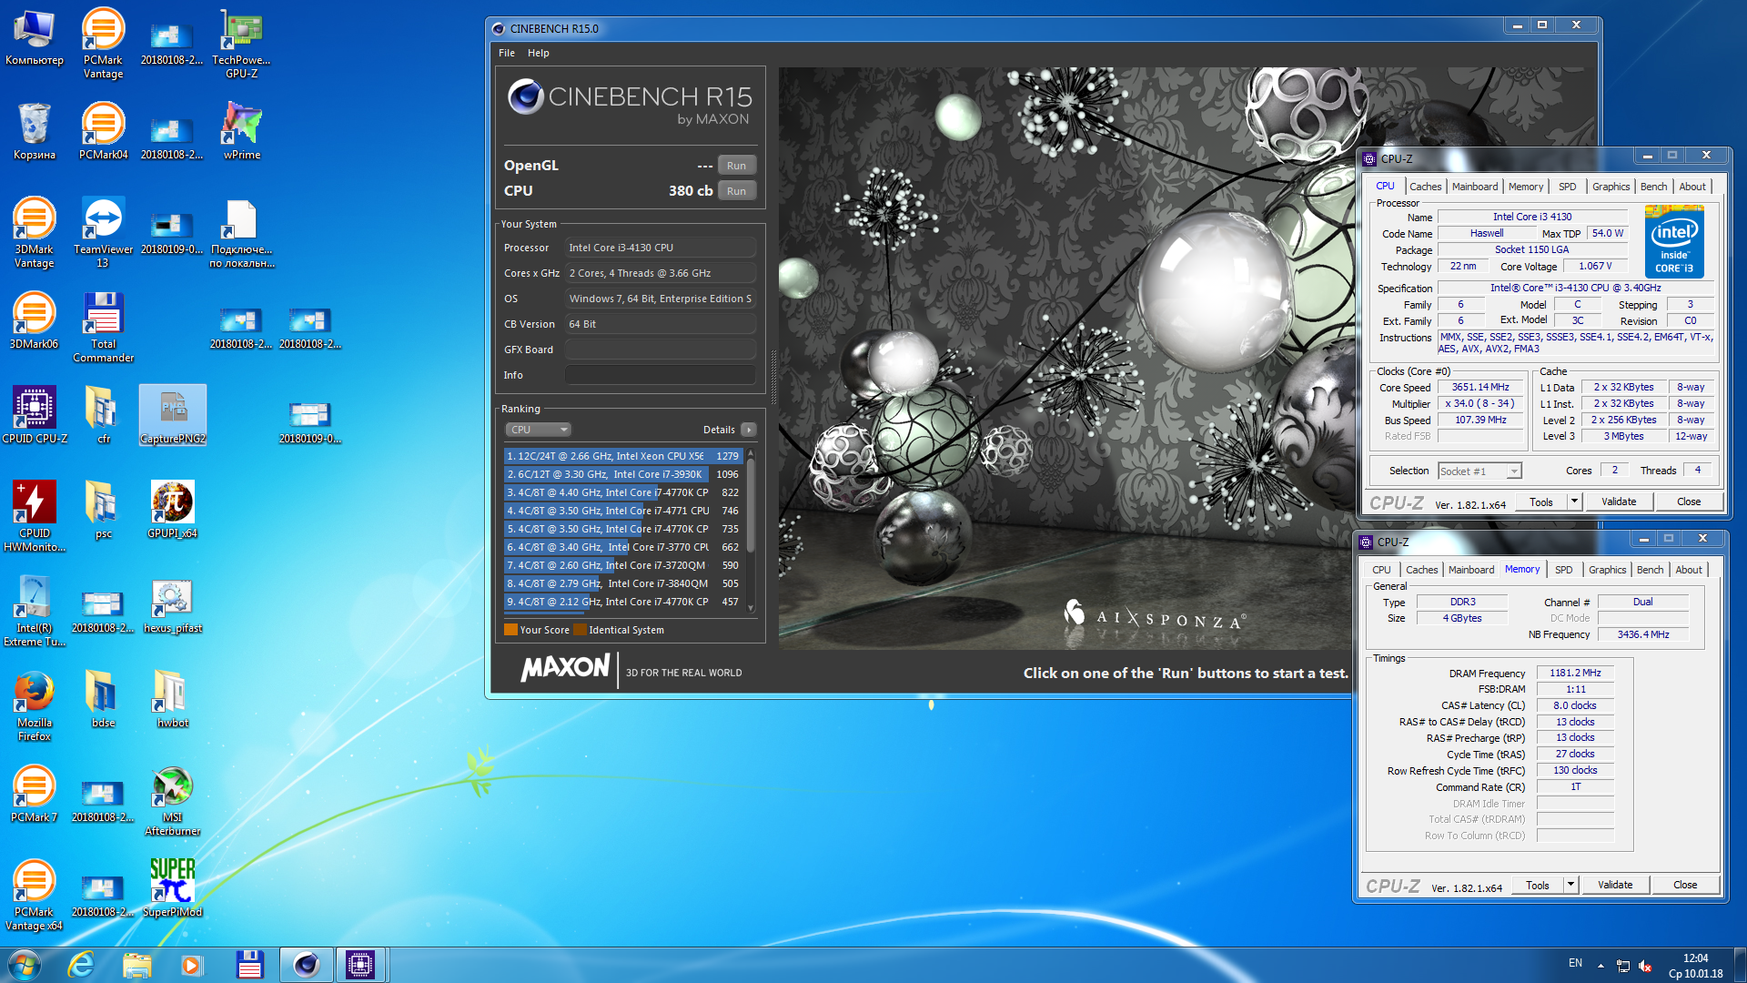Open CPUID HWMonitor desktop shortcut
Screen dimensions: 1747x983
coord(34,517)
